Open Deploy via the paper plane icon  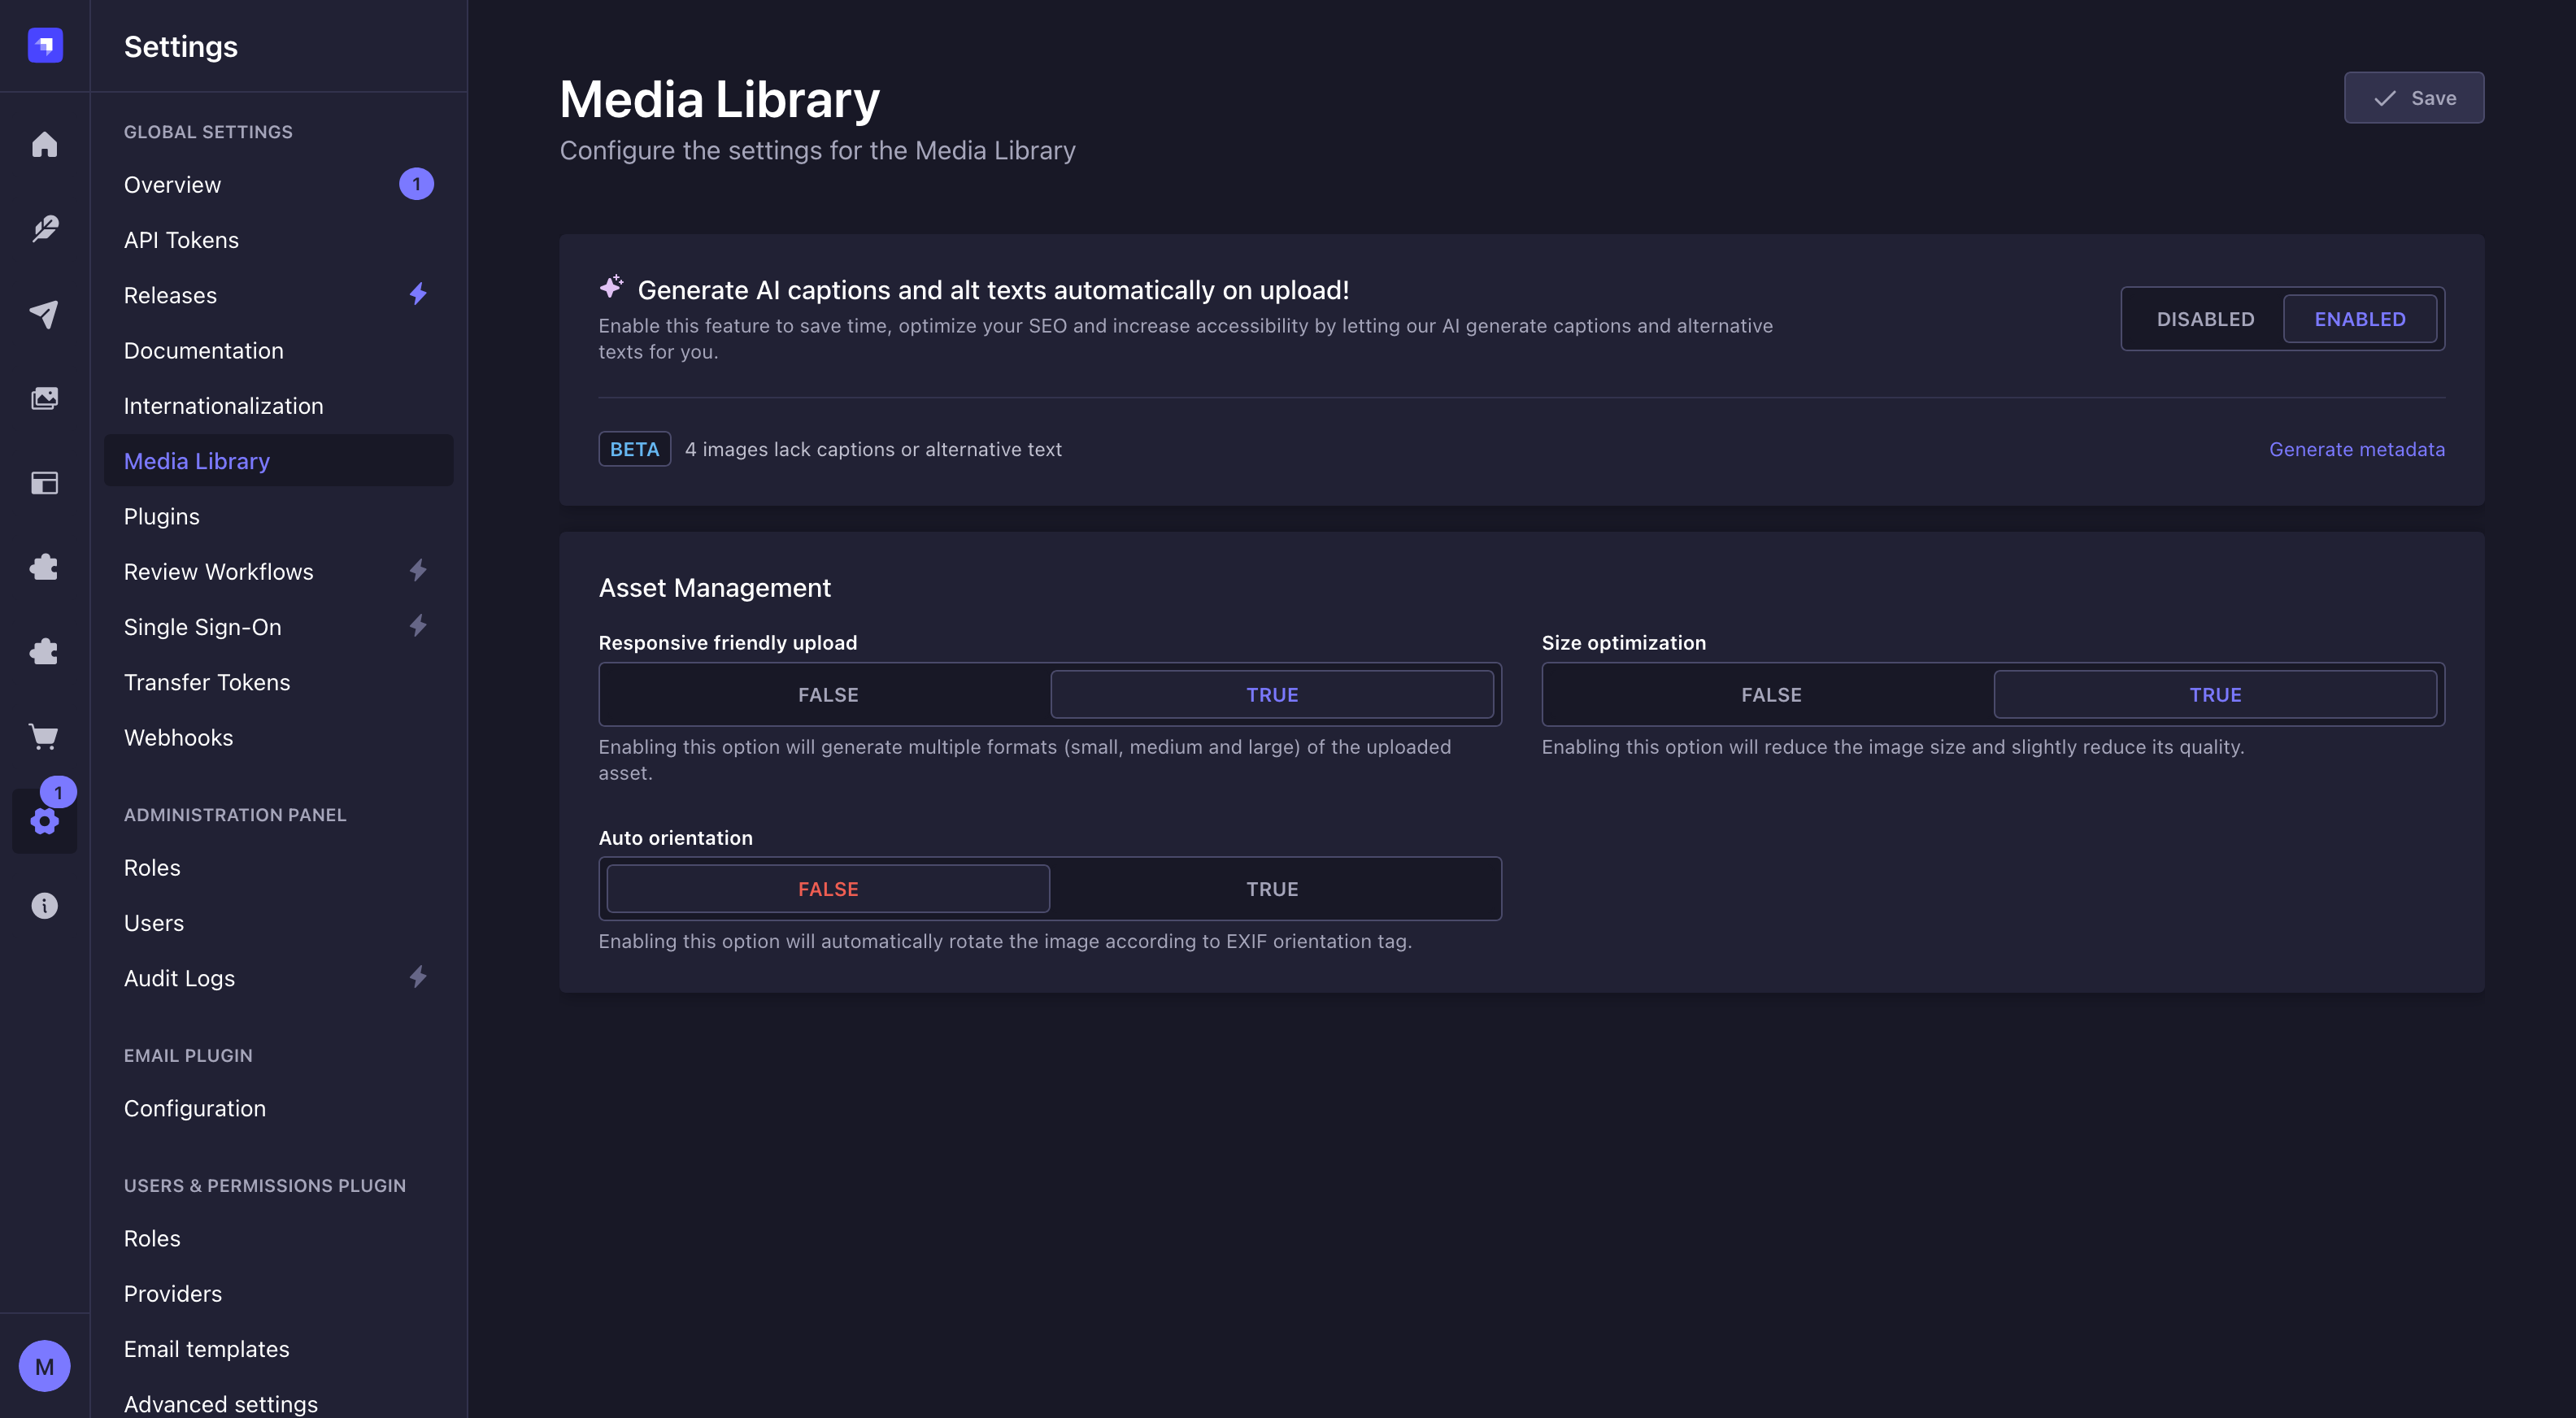45,315
